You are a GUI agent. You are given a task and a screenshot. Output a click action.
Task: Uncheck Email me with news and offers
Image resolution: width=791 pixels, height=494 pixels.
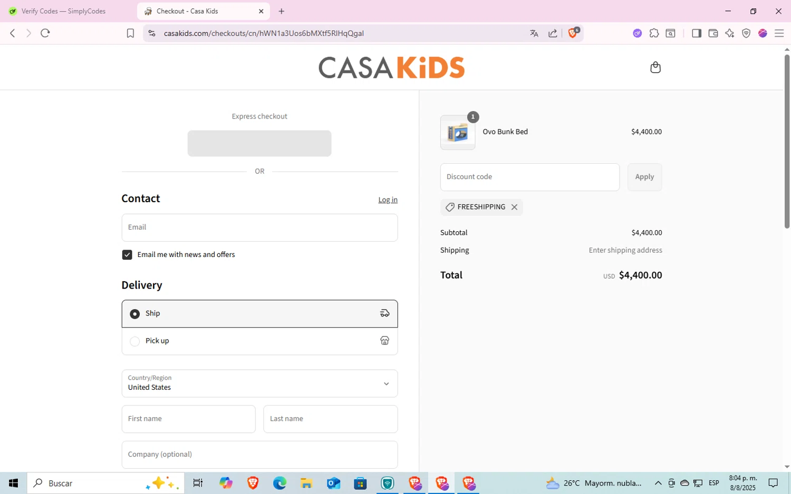tap(127, 255)
